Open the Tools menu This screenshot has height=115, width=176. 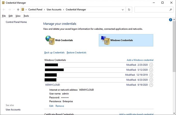point(26,16)
